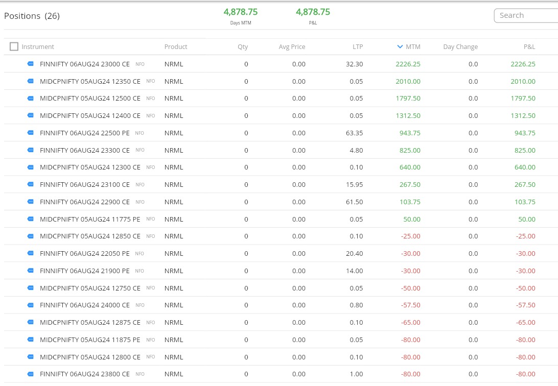Image resolution: width=558 pixels, height=386 pixels.
Task: Sort positions by Avg Price column
Action: pyautogui.click(x=292, y=46)
